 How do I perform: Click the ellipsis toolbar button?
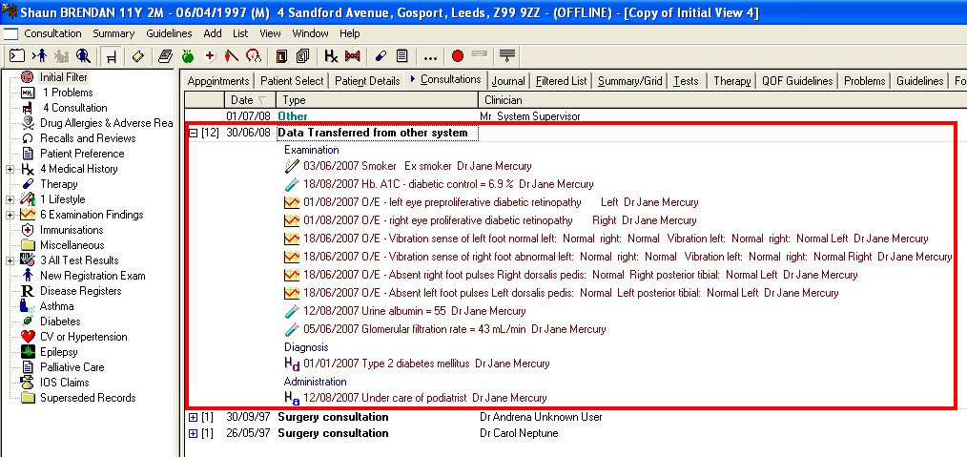430,56
